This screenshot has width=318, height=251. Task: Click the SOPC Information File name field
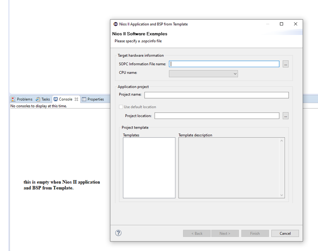[224, 64]
